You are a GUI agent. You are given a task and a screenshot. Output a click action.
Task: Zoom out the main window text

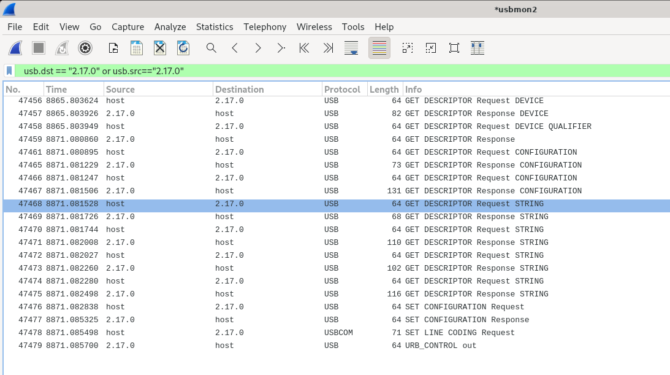point(431,48)
